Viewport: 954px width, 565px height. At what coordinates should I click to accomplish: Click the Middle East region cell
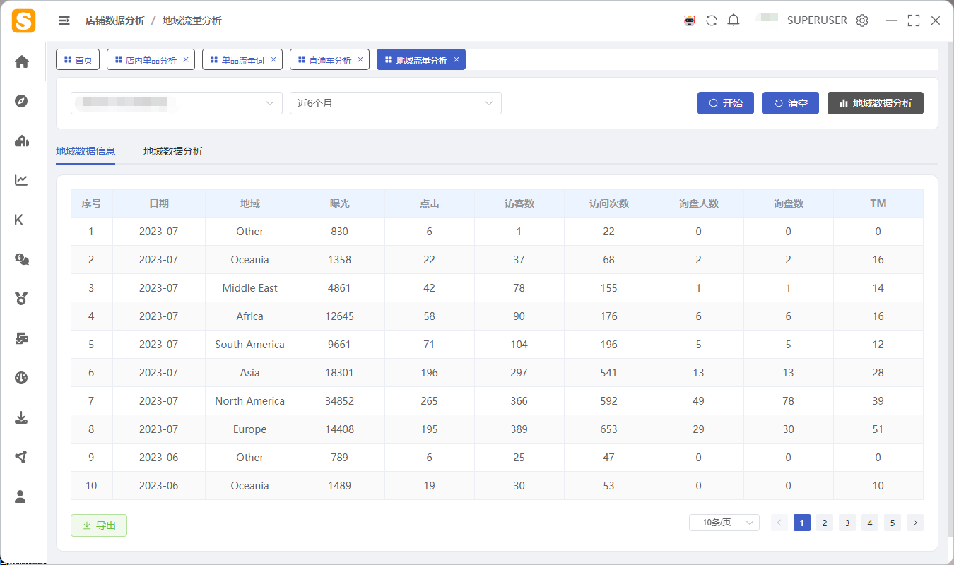(x=250, y=288)
